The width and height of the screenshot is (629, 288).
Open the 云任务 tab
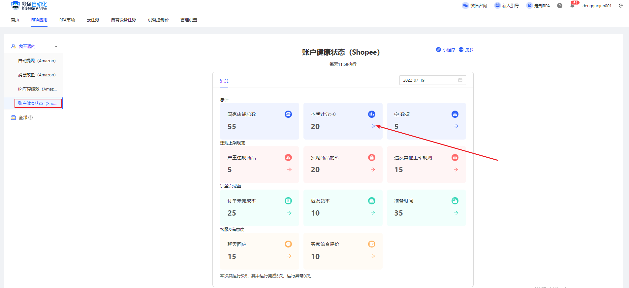(x=93, y=20)
